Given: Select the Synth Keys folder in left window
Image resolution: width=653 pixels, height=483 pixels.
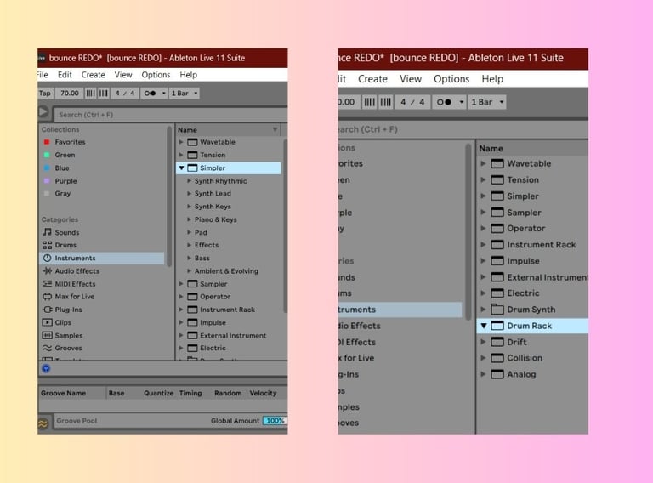Looking at the screenshot, I should (x=213, y=207).
